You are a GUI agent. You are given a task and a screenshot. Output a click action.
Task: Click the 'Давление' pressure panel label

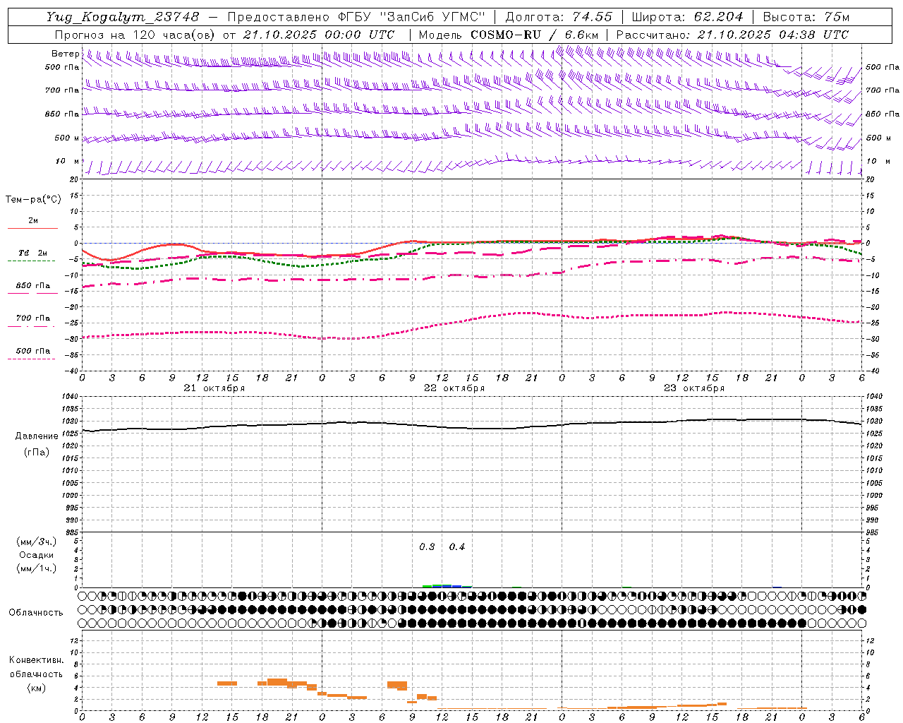click(x=37, y=436)
